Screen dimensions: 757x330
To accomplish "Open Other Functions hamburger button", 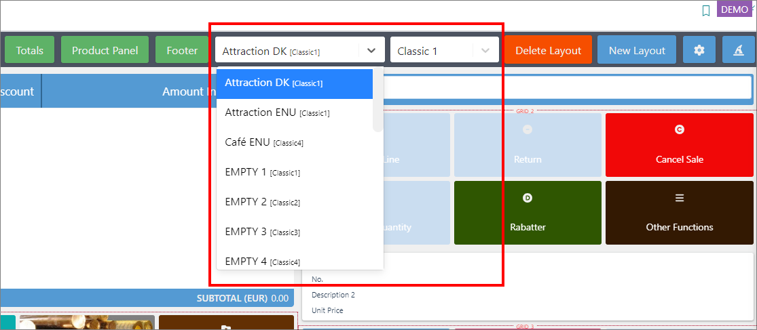I will click(680, 213).
